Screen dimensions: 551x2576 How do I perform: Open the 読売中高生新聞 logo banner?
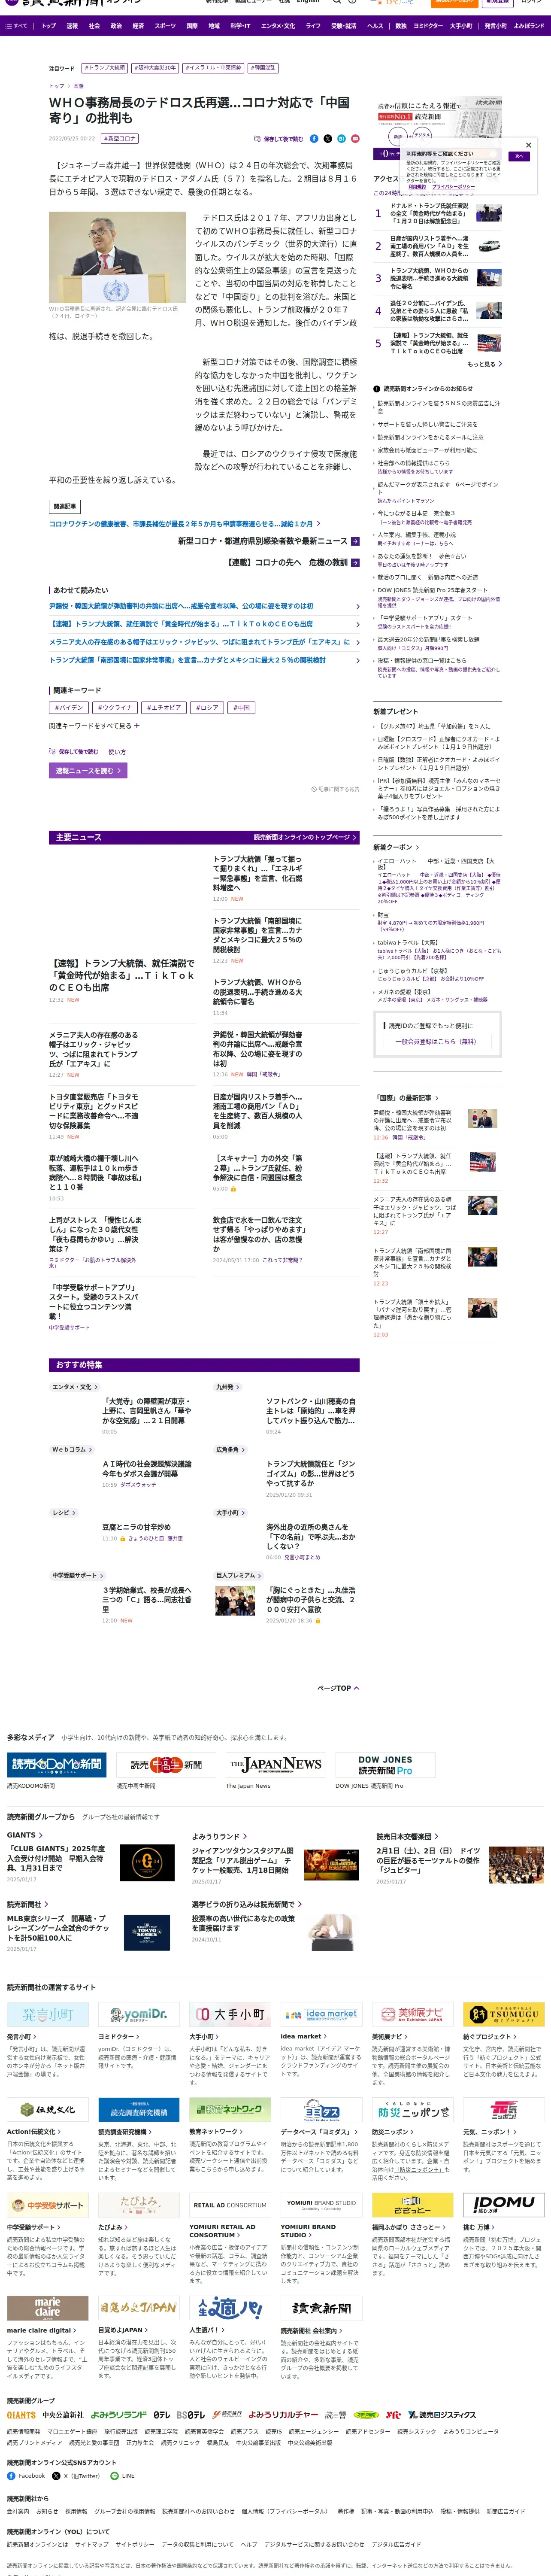(166, 1765)
